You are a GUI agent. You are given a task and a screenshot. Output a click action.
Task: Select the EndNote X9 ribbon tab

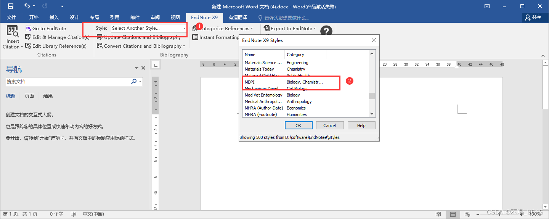click(x=204, y=18)
